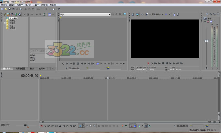Toggle Loop Playback in timeline transport

[45, 126]
